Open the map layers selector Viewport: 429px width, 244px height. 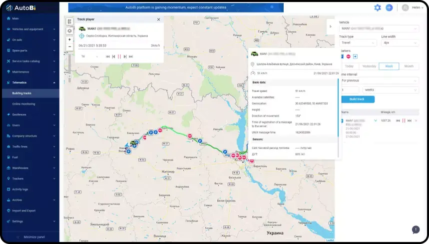pos(69,31)
